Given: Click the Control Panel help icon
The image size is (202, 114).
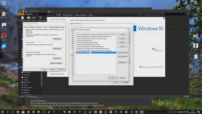Looking at the screenshot, I should (x=164, y=18).
